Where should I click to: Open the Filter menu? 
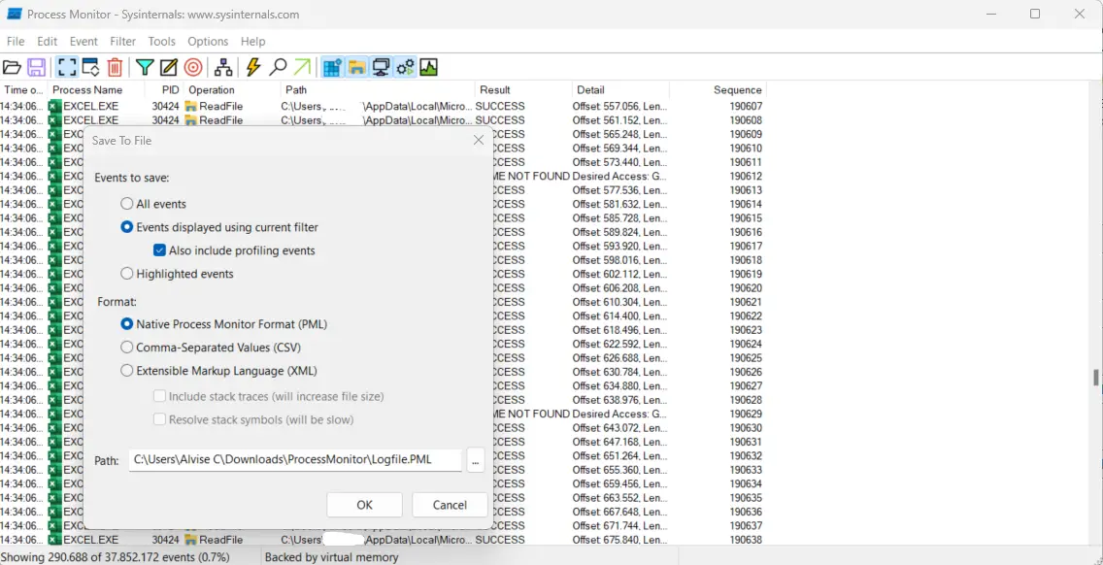tap(122, 42)
